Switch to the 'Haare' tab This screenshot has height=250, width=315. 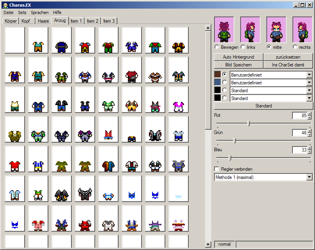43,21
